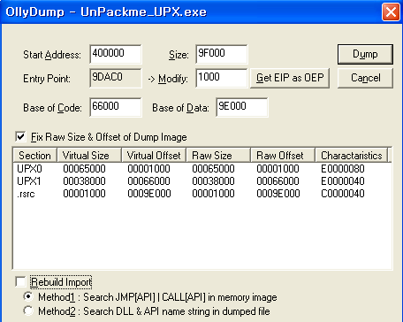Click the Entry Point field 9DAC0
The height and width of the screenshot is (322, 403).
pyautogui.click(x=116, y=78)
